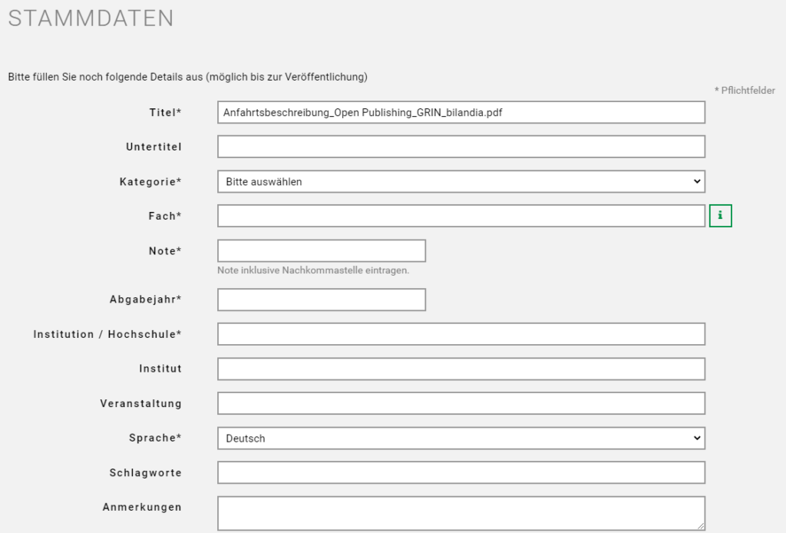
Task: Focus the Anmerkungen text area
Action: tap(461, 513)
